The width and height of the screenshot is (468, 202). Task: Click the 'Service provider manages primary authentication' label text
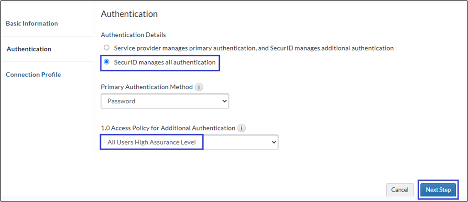(253, 48)
